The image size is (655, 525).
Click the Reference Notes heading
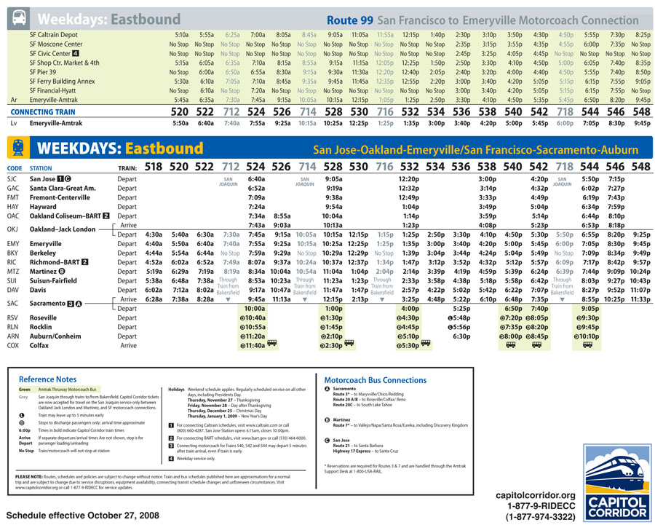point(47,379)
